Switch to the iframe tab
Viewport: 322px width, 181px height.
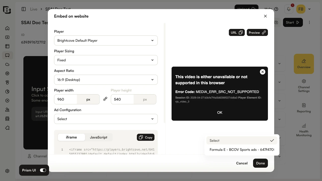tap(71, 137)
